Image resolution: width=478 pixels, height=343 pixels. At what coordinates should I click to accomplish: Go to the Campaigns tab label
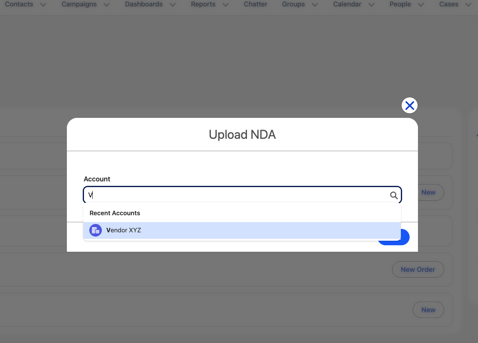(x=79, y=5)
